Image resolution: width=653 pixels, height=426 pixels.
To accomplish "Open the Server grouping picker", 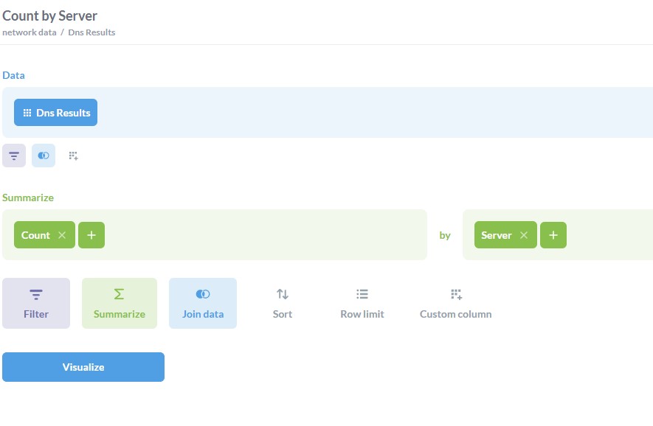I will click(x=496, y=234).
